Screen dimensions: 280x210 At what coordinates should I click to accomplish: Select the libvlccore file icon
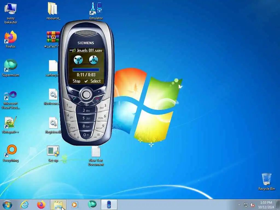[52, 97]
